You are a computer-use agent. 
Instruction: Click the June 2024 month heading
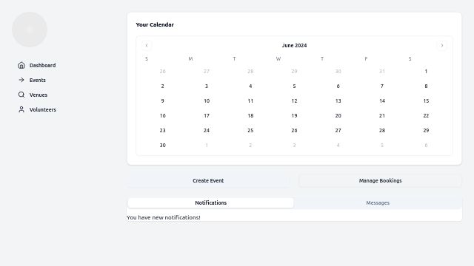(295, 46)
